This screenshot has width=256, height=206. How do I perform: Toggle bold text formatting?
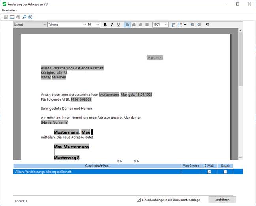(x=105, y=25)
